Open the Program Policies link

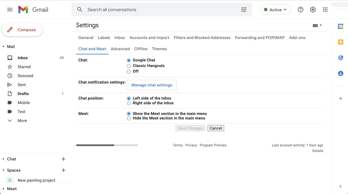point(213,145)
